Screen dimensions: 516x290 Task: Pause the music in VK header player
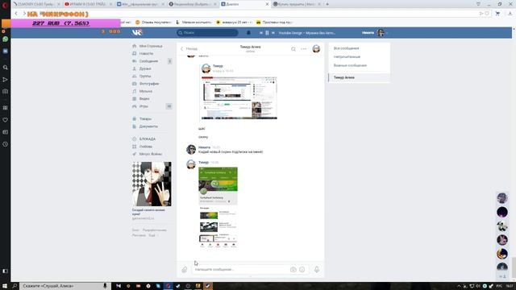click(x=267, y=32)
